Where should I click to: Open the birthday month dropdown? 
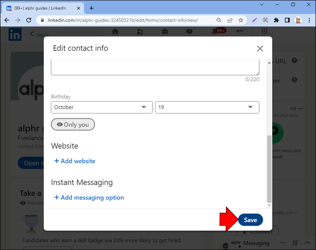click(102, 107)
